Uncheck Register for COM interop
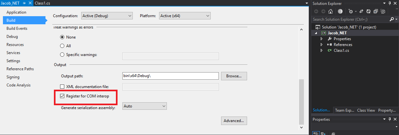Screen dimensions: 399x135 pyautogui.click(x=63, y=96)
